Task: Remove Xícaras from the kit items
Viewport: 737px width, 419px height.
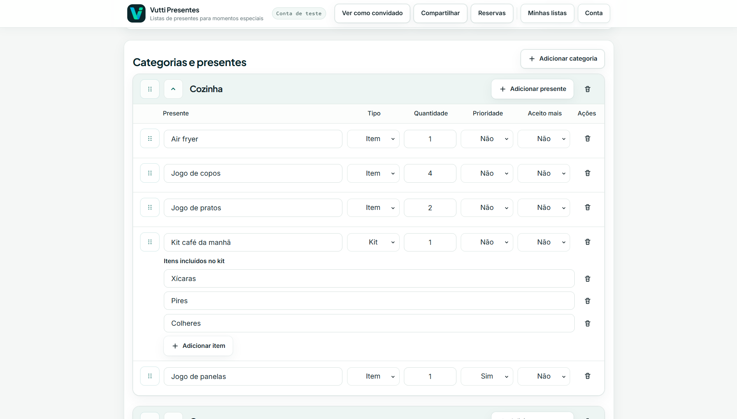Action: 588,279
